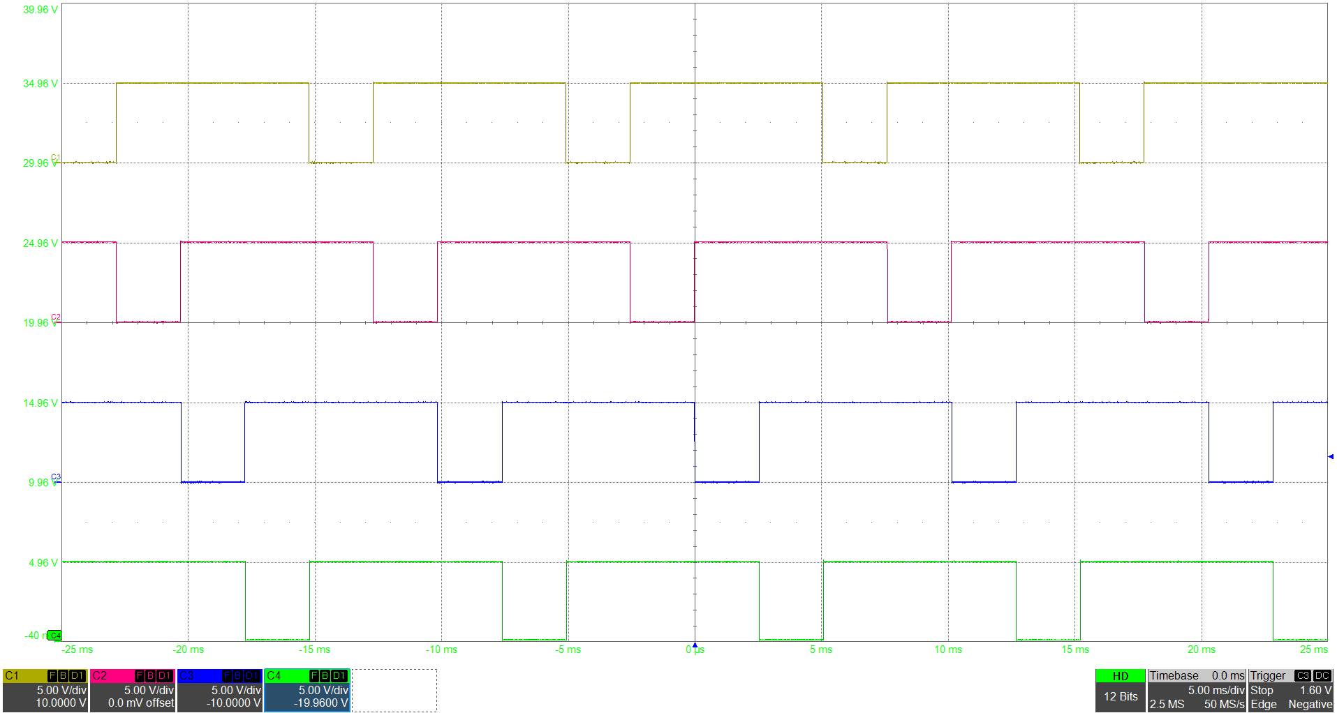Click the F badge on the C1 descriptor

point(52,675)
